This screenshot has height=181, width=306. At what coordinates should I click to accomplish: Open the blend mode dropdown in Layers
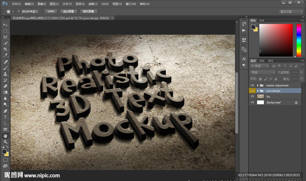pyautogui.click(x=262, y=72)
